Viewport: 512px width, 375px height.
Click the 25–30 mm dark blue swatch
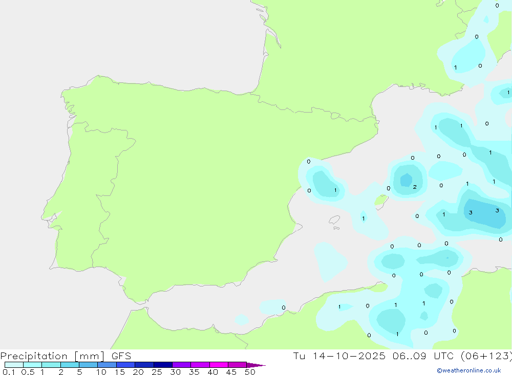pos(163,365)
